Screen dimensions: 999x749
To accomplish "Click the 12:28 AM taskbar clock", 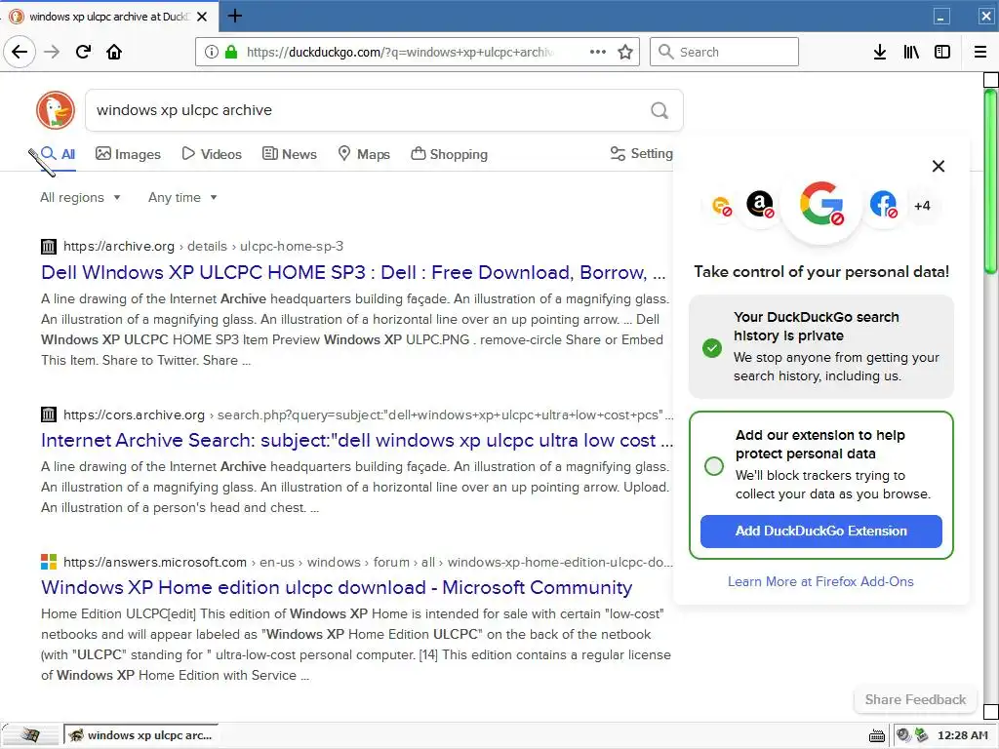I will (x=962, y=735).
